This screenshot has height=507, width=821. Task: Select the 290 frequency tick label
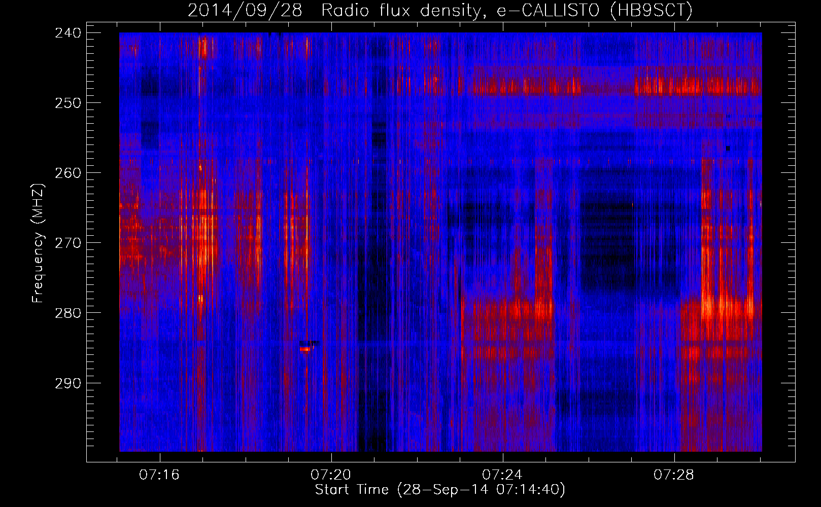[68, 383]
